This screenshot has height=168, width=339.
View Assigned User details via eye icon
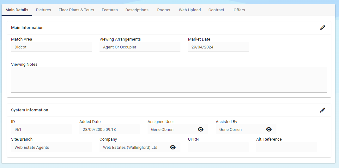coord(201,129)
